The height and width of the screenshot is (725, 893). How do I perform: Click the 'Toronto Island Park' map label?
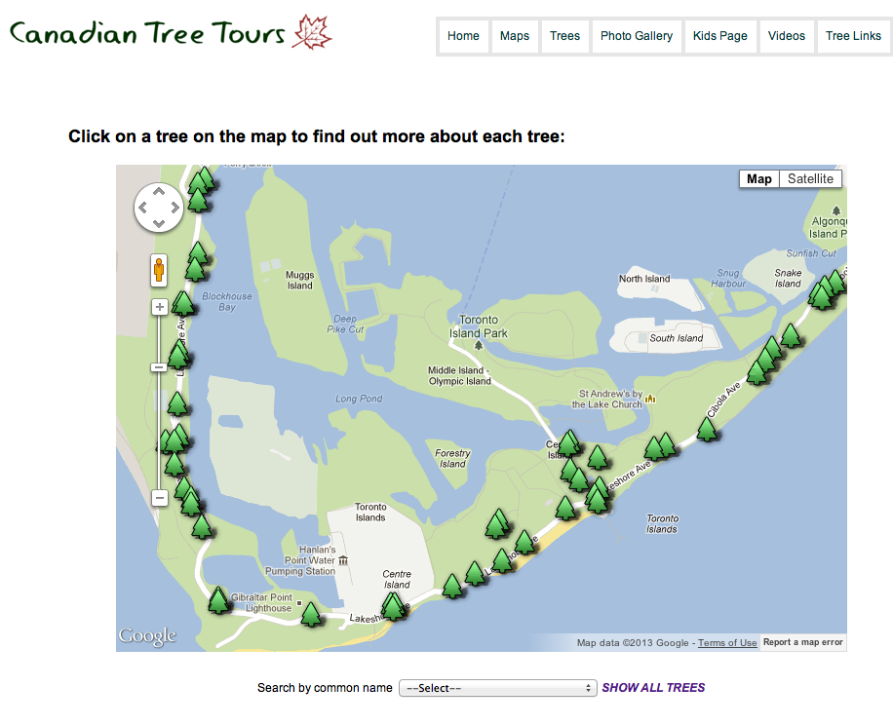(479, 326)
